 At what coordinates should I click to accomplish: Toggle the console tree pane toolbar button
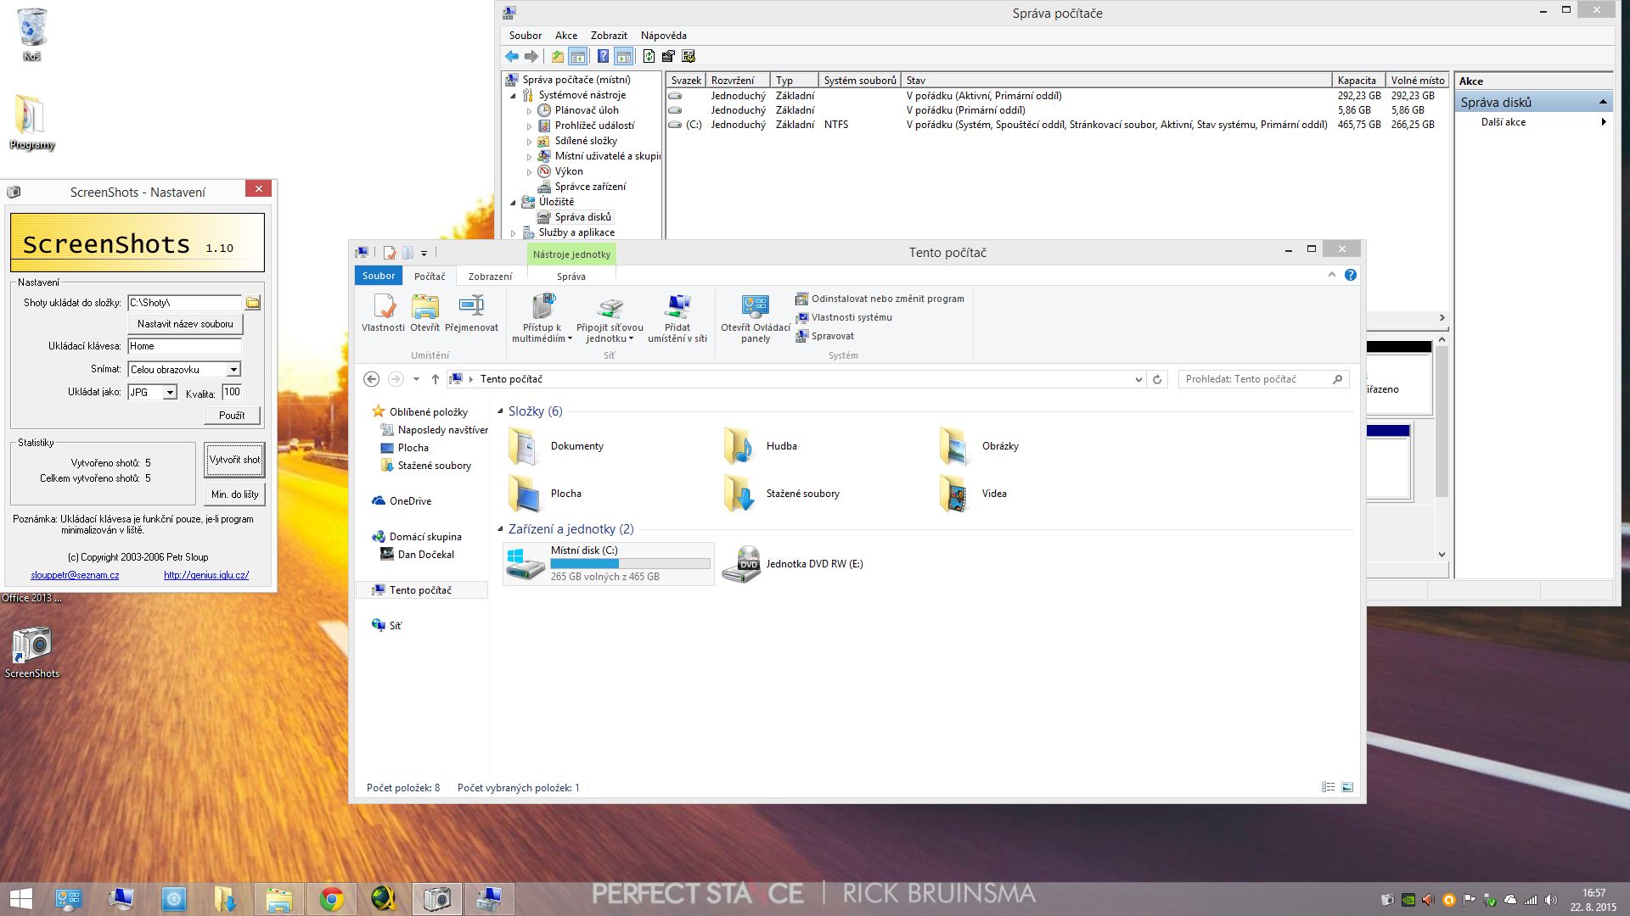[x=578, y=57]
